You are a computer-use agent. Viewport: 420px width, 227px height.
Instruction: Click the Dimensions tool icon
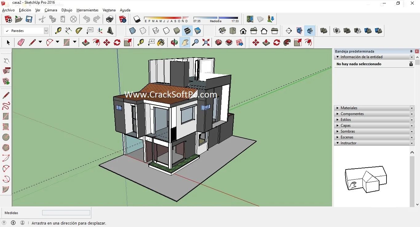pos(69,31)
